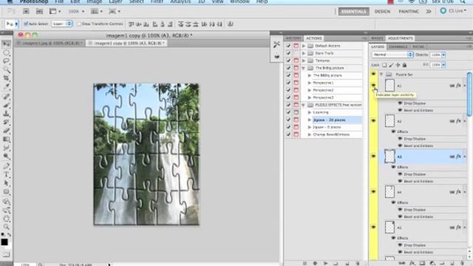Select the Move tool in the toolbox
Image resolution: width=473 pixels, height=266 pixels.
pos(6,44)
